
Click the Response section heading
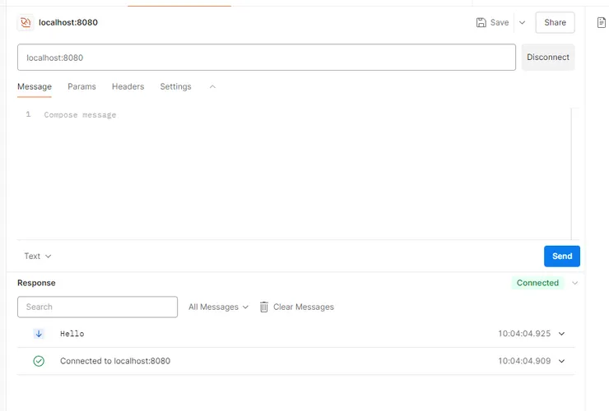(x=36, y=283)
